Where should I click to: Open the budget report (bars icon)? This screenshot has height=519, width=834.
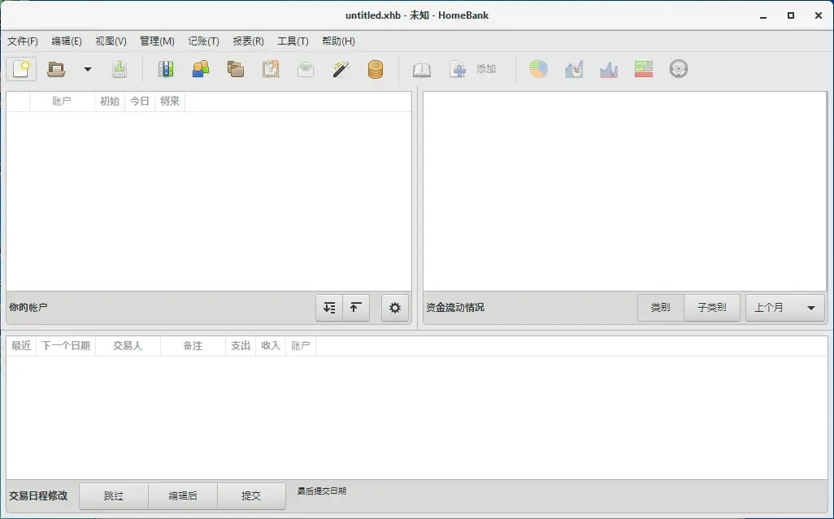point(644,69)
